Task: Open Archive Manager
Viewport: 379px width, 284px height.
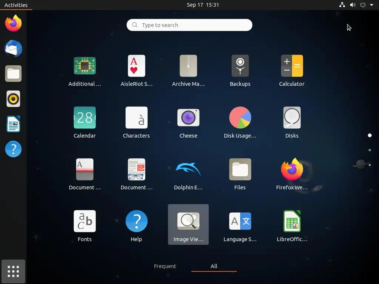Action: pos(188,71)
